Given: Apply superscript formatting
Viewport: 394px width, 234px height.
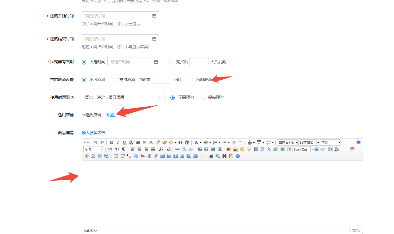Looking at the screenshot, I should tap(145, 142).
